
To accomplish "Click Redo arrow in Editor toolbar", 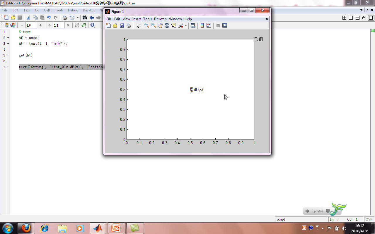I will point(56,18).
